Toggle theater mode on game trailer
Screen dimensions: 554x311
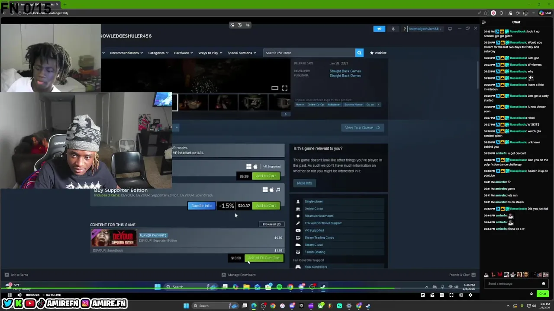click(x=275, y=88)
